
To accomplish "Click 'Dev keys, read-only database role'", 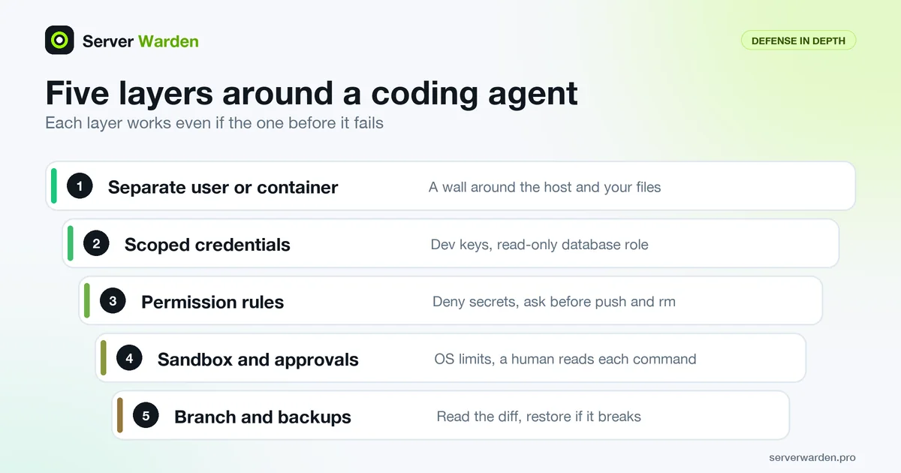I will click(539, 245).
